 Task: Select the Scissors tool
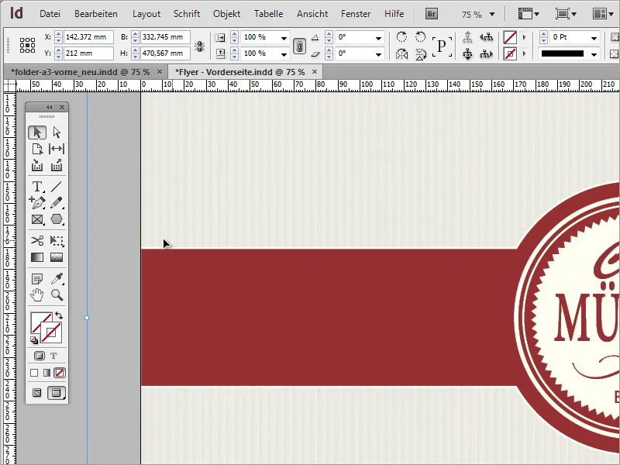(x=37, y=240)
